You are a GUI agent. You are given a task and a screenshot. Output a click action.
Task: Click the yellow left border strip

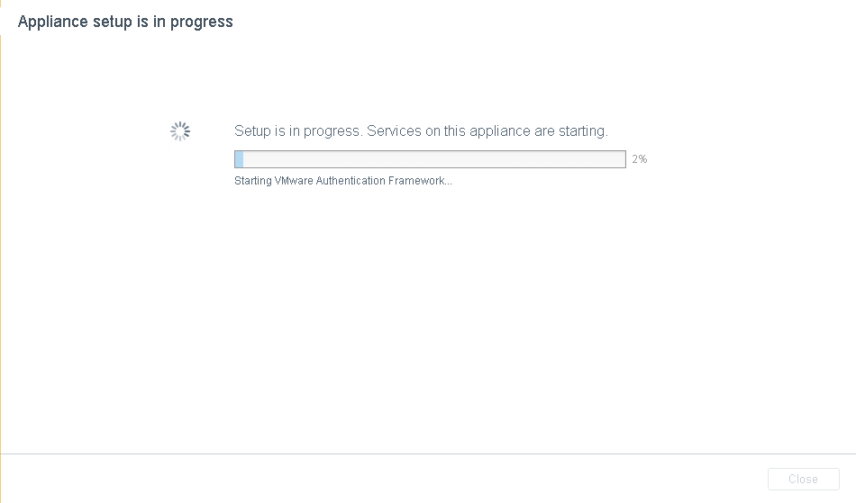click(1, 252)
